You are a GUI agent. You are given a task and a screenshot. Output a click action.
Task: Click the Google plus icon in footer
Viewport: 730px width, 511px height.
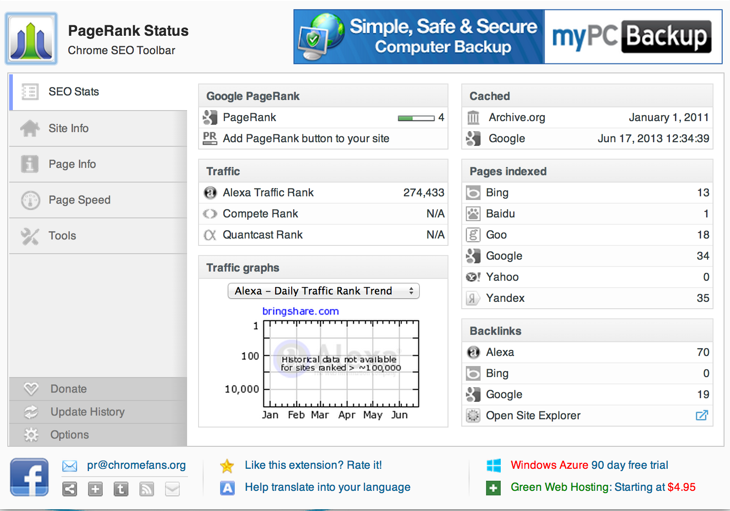95,489
